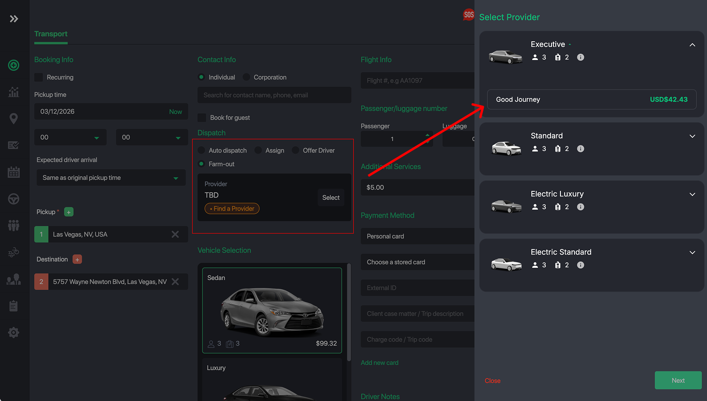This screenshot has width=707, height=401.
Task: Select the Individual contact radio button
Action: 202,77
